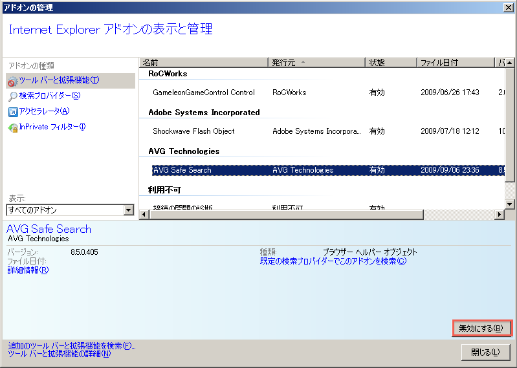
Task: Click the InPrivate filter lock icon
Action: [12, 127]
